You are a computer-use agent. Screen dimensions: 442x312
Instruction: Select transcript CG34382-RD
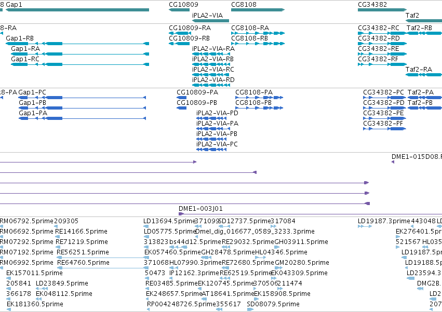coord(382,44)
